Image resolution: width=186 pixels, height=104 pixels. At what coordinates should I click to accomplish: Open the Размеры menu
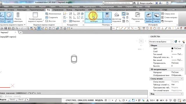76,7
